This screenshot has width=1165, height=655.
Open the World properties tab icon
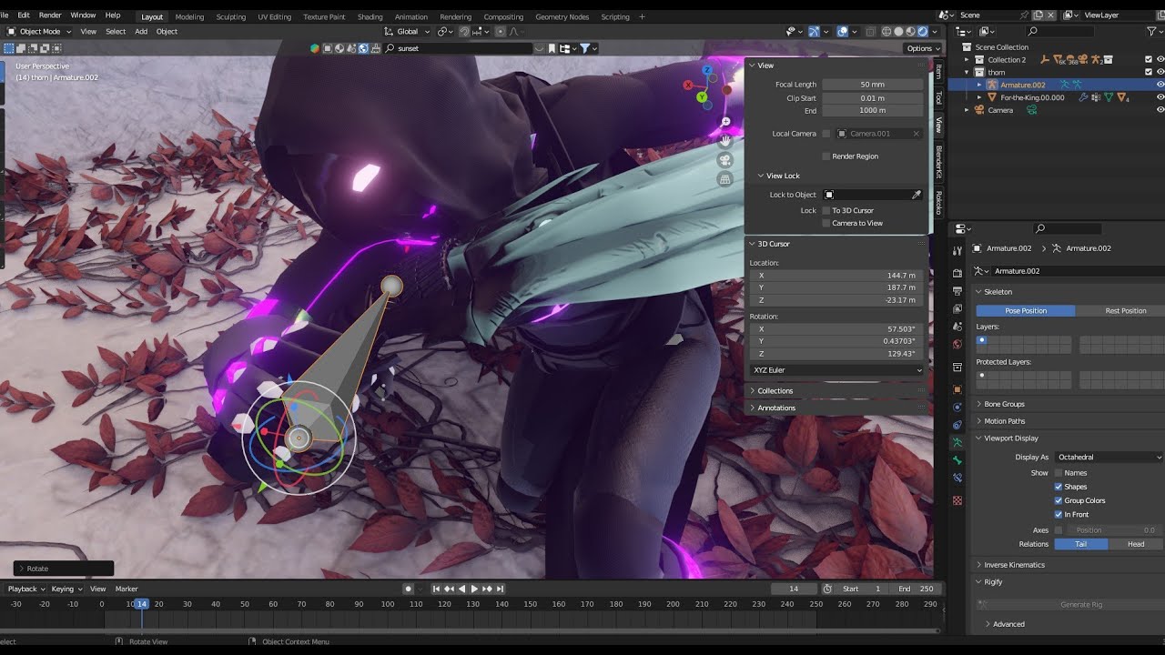pyautogui.click(x=957, y=344)
